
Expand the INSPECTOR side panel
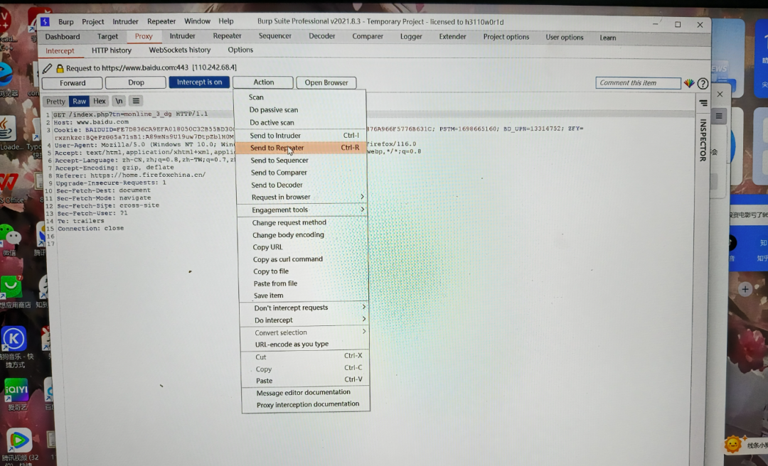(x=703, y=140)
